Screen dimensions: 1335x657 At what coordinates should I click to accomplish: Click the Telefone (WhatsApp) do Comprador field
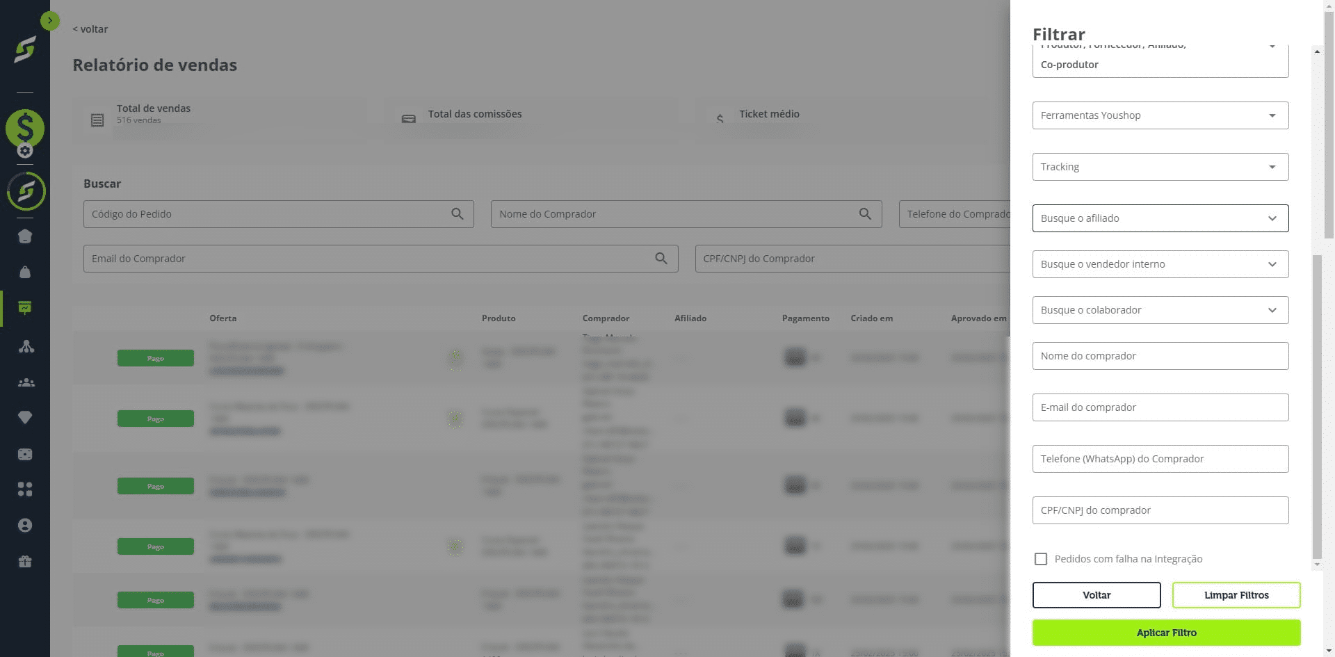click(1160, 459)
